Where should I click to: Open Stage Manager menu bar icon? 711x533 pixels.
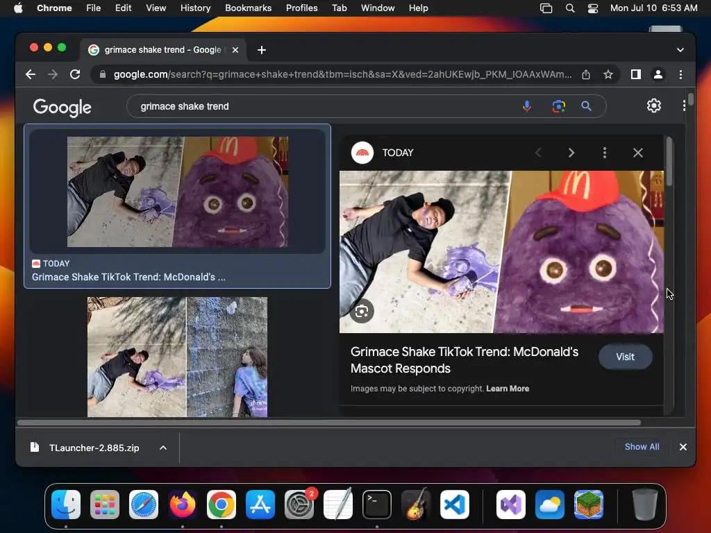tap(546, 8)
